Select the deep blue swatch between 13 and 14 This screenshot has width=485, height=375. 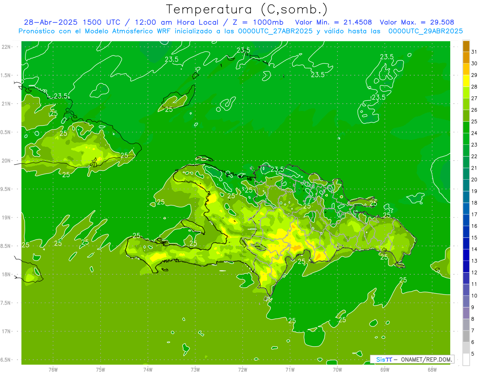[466, 255]
